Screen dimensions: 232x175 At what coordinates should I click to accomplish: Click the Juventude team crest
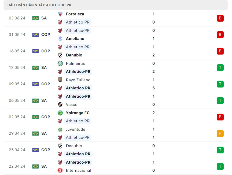click(60, 129)
